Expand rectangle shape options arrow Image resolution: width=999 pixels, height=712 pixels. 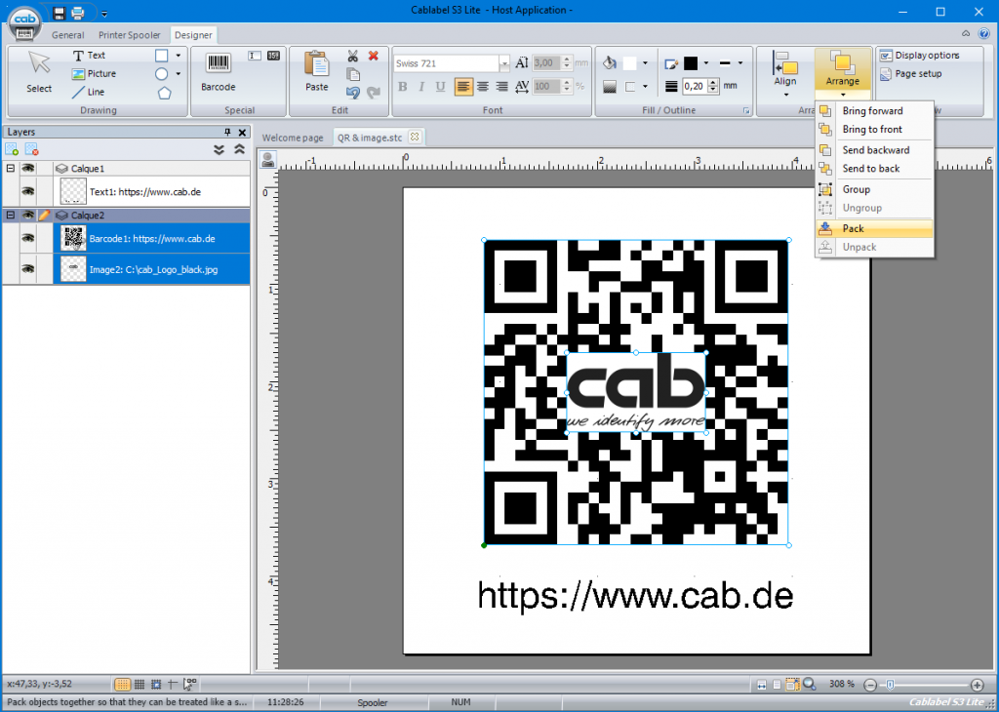179,56
